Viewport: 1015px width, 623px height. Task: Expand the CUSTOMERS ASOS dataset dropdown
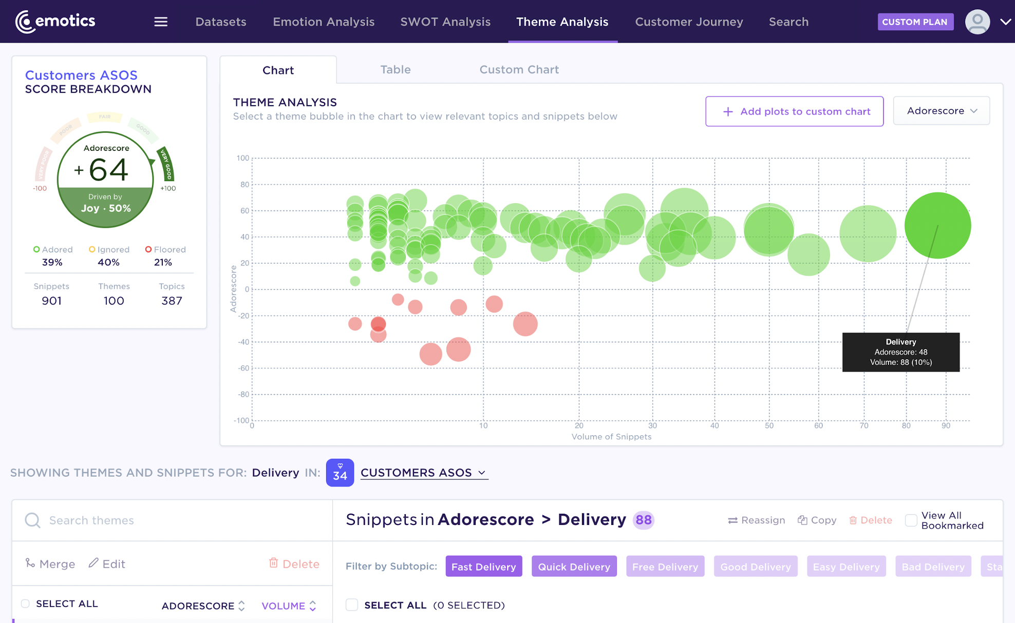[x=424, y=473]
